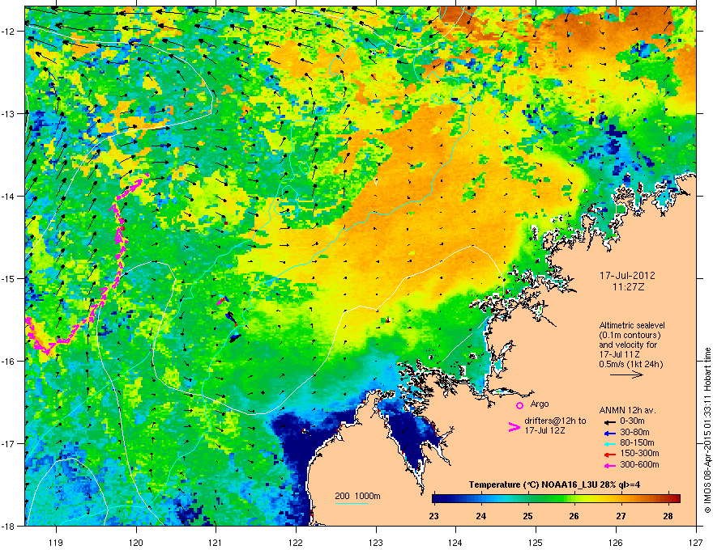Click the magenta 300-600m ANMN arrow symbol
The height and width of the screenshot is (550, 713).
(610, 465)
